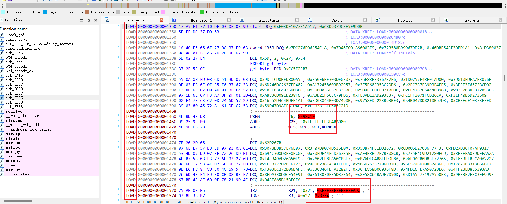507x204 pixels.
Task: Click the PRFM instruction mnemonic
Action: tap(255, 117)
